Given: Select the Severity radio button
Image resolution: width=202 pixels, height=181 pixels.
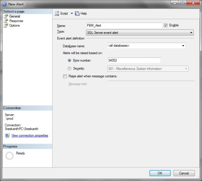Looking at the screenshot, I should coord(69,69).
